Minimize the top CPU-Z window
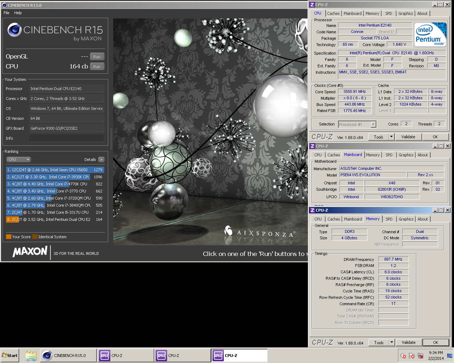The width and height of the screenshot is (454, 363). point(435,5)
